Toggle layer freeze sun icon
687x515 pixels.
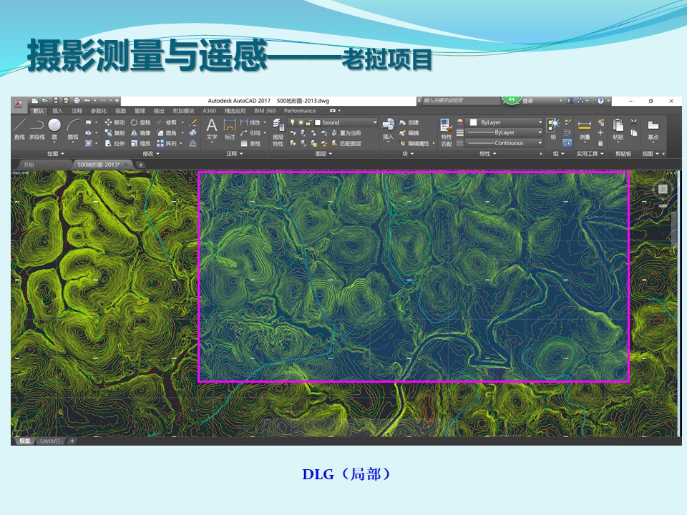click(x=300, y=122)
